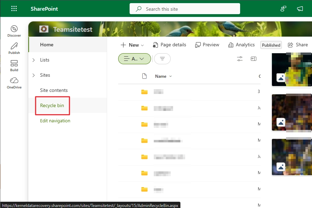Open the Name column sort dropdown
Viewport: 312px width, 208px height.
[163, 76]
